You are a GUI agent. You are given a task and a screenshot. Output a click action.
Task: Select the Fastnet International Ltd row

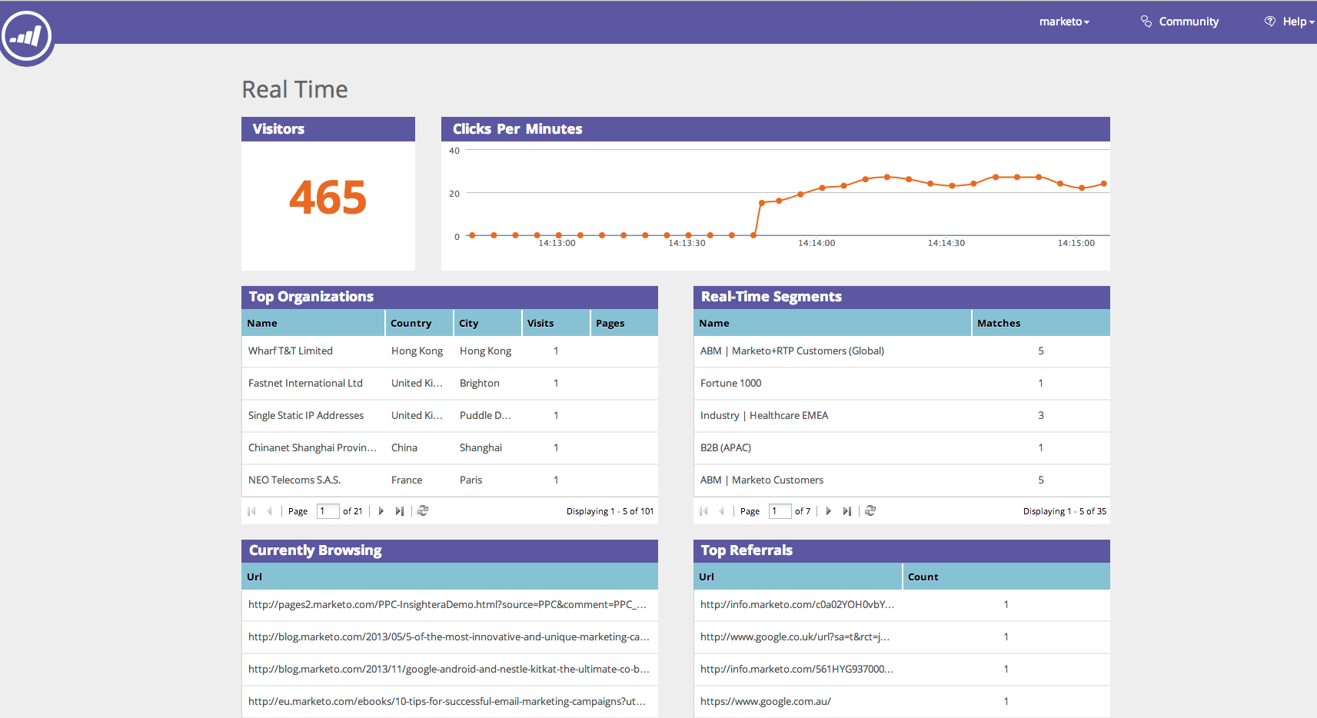click(x=450, y=384)
